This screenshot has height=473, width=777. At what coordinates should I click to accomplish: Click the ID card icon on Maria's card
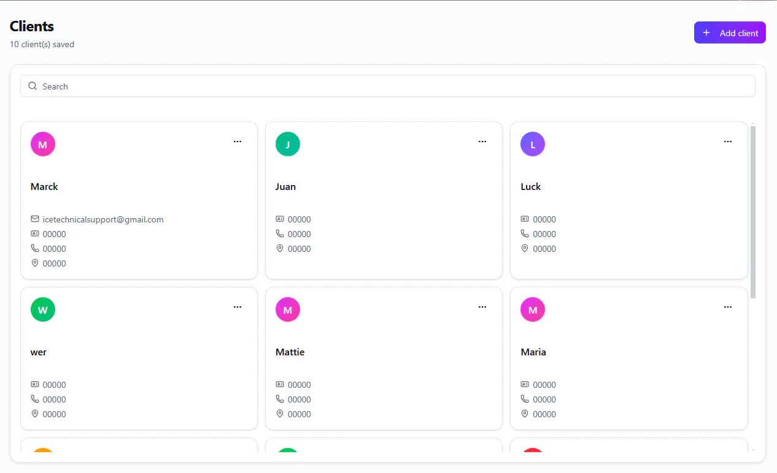[x=525, y=384]
